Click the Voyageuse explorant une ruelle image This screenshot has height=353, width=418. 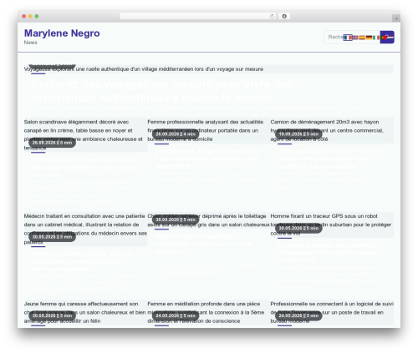(x=209, y=69)
